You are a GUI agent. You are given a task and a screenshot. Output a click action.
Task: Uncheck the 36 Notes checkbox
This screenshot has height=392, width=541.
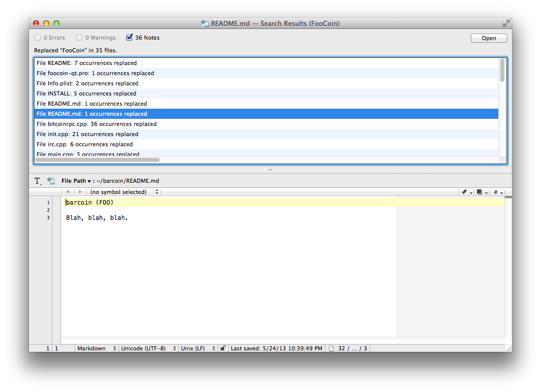pyautogui.click(x=129, y=37)
